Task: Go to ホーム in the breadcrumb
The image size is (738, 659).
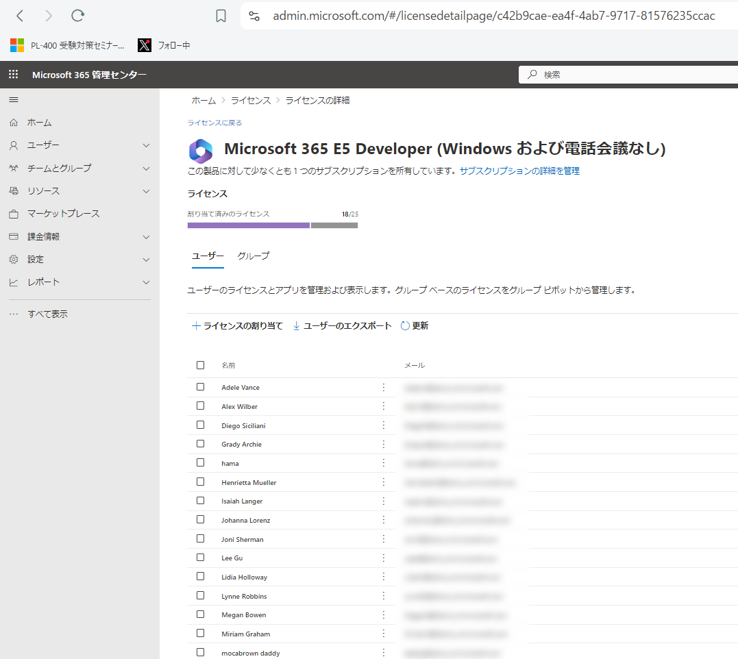Action: (x=204, y=100)
